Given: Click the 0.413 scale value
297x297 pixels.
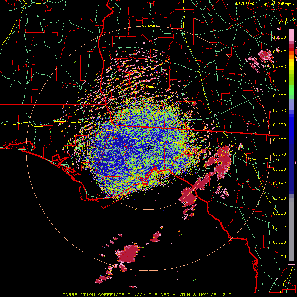Looking at the screenshot, I should tap(280, 198).
